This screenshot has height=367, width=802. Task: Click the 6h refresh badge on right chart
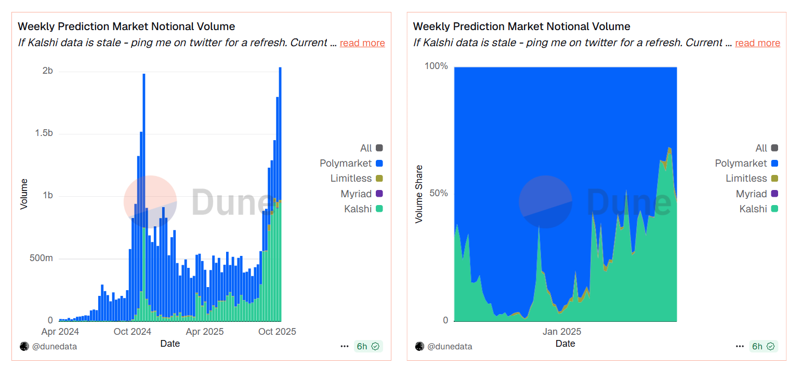point(764,346)
